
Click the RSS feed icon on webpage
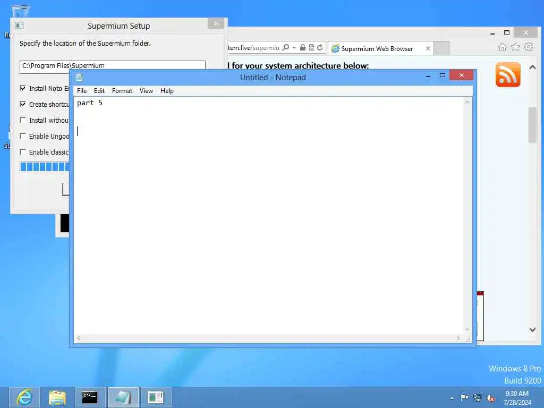pos(508,74)
